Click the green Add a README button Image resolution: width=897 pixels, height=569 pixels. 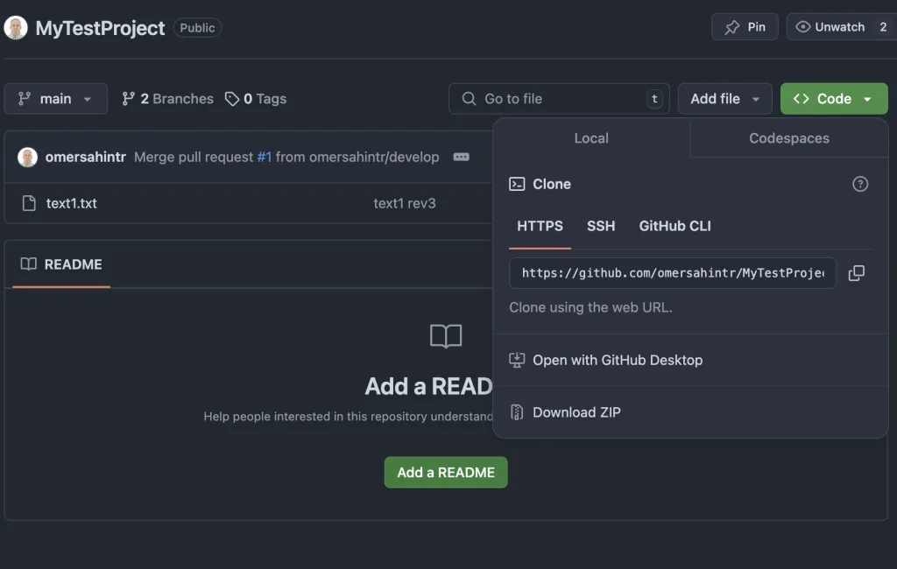point(446,472)
